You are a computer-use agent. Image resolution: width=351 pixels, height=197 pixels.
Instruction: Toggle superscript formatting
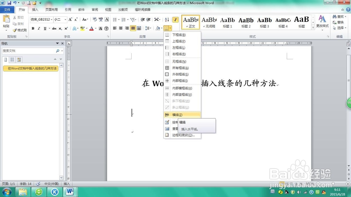(x=66, y=28)
